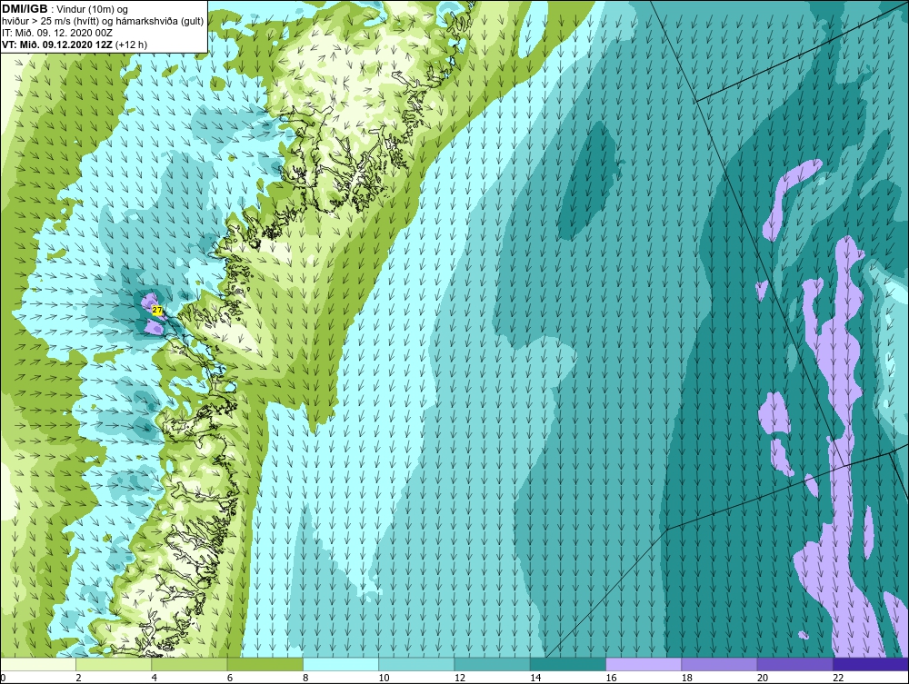Image resolution: width=909 pixels, height=684 pixels.
Task: Click the legend value '20'
Action: (x=763, y=678)
